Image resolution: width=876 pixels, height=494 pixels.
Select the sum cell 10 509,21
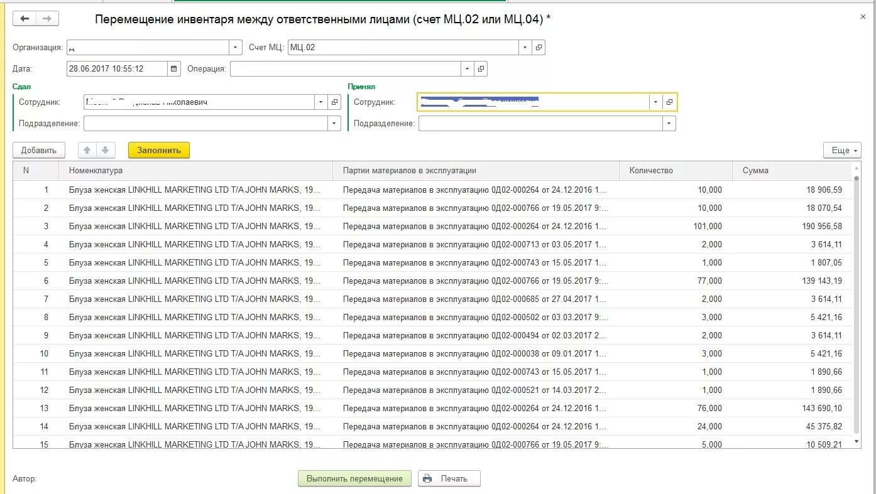(x=792, y=443)
